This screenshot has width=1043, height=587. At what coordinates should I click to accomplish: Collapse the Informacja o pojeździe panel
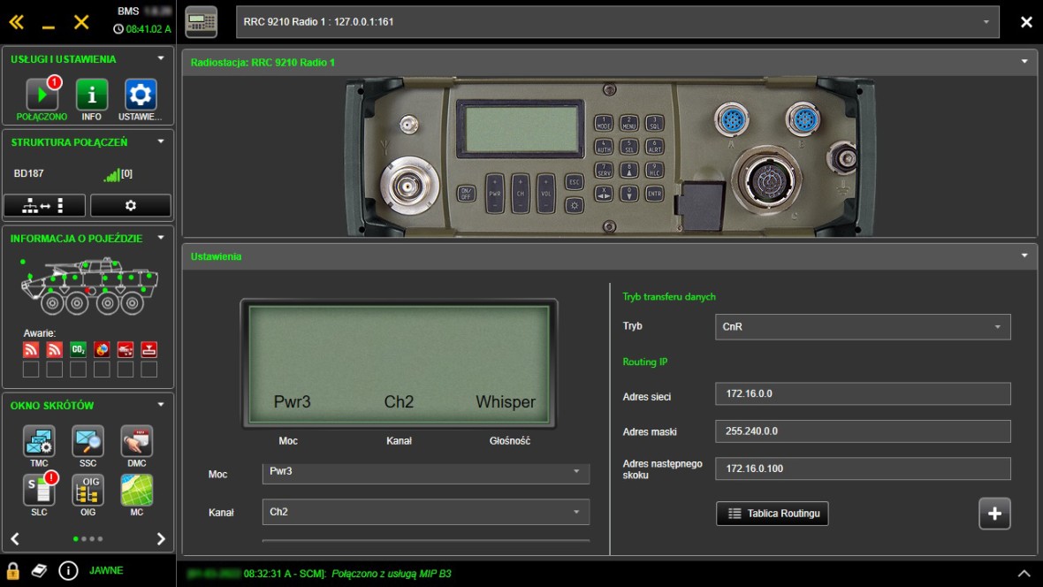pos(160,238)
